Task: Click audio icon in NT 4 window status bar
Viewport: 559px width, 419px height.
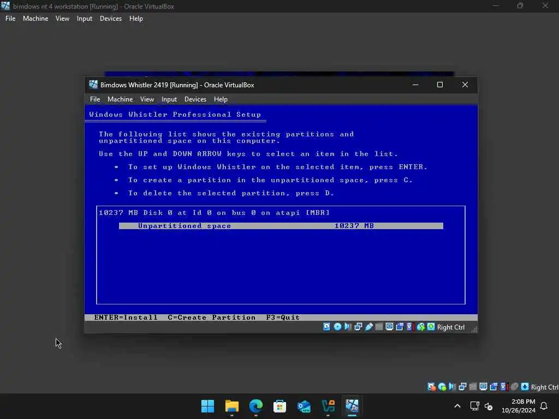Action: [x=453, y=387]
